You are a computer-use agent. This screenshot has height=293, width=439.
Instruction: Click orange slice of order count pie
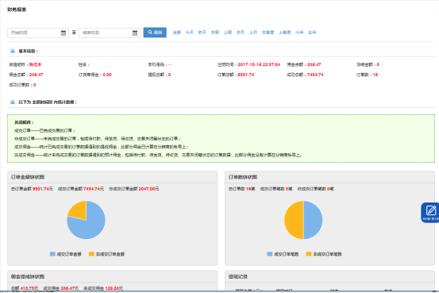tap(294, 220)
